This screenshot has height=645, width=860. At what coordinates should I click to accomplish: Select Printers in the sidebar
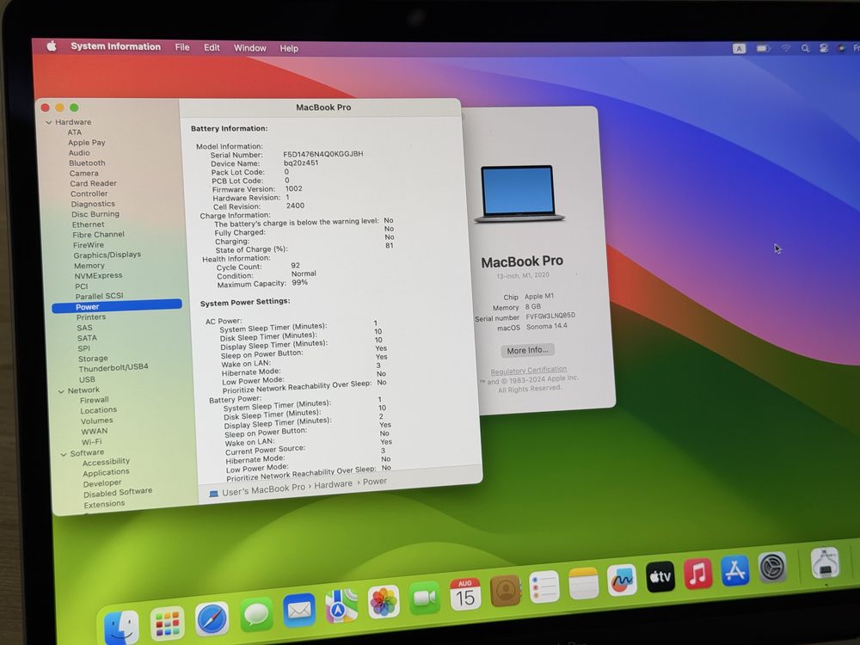(91, 317)
